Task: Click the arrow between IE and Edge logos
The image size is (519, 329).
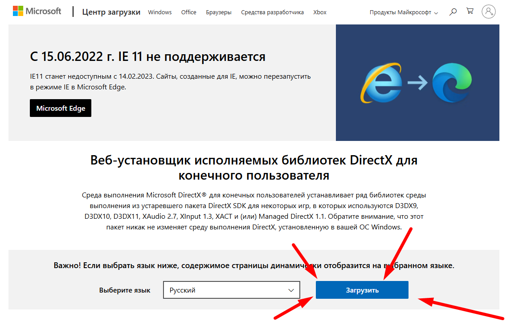Action: [x=417, y=84]
